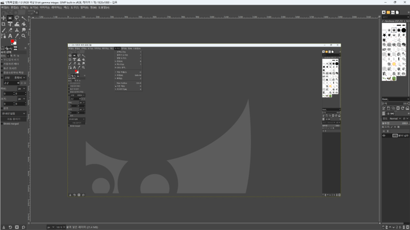Select the Warp Transform tool
The height and width of the screenshot is (230, 410).
17,24
